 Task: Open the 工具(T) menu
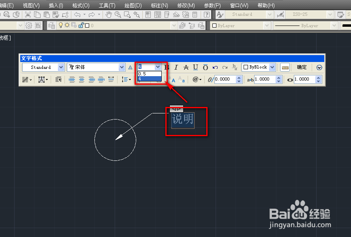[107, 5]
